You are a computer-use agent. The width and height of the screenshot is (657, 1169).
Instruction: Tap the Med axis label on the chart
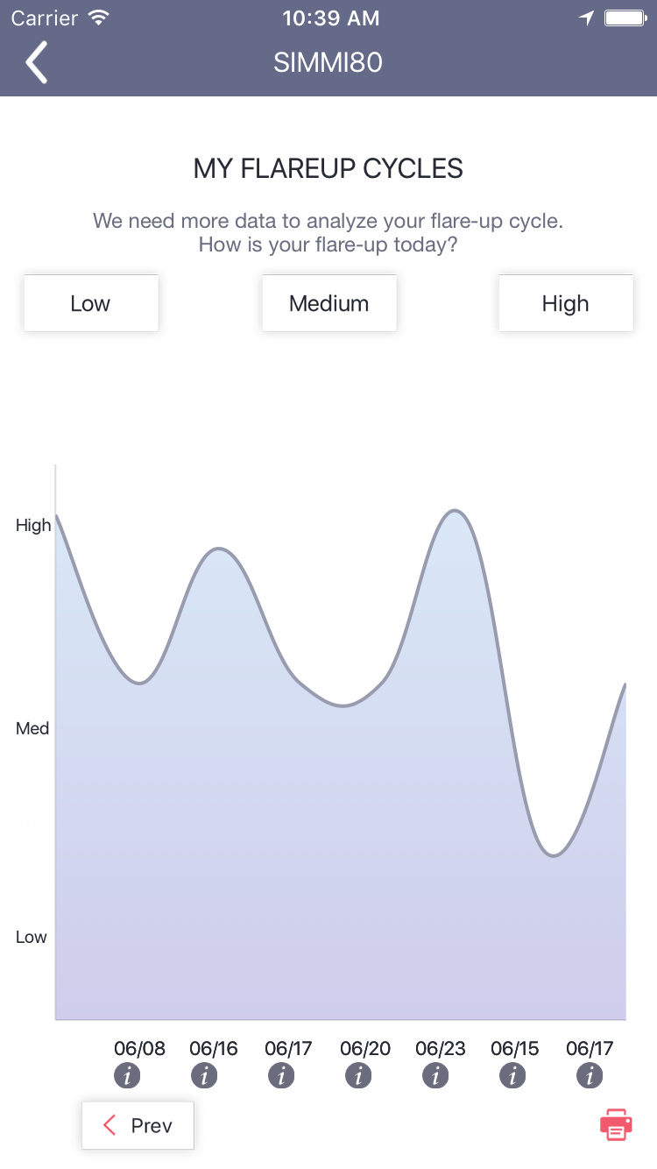tap(32, 727)
